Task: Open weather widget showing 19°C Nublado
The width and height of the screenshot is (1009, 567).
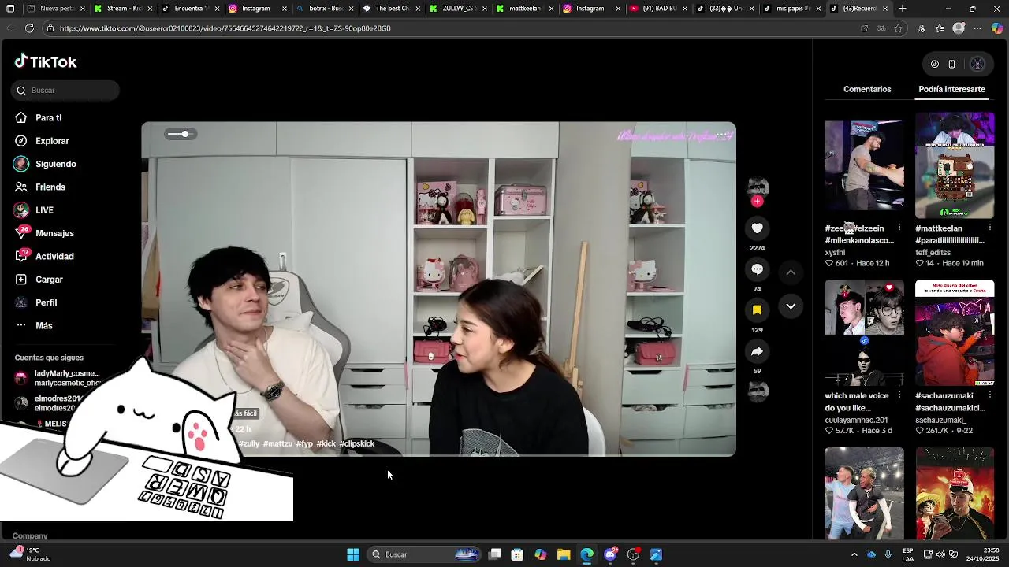Action: click(30, 554)
